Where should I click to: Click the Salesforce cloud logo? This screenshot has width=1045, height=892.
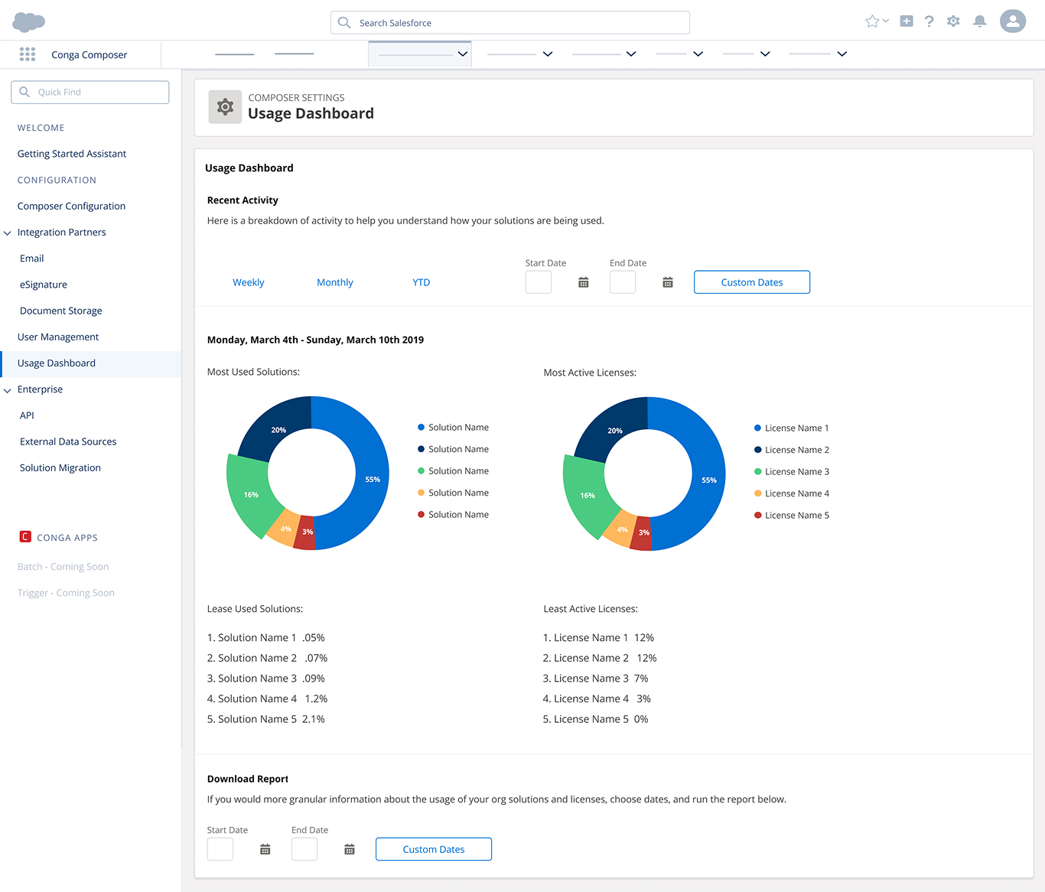pyautogui.click(x=29, y=22)
